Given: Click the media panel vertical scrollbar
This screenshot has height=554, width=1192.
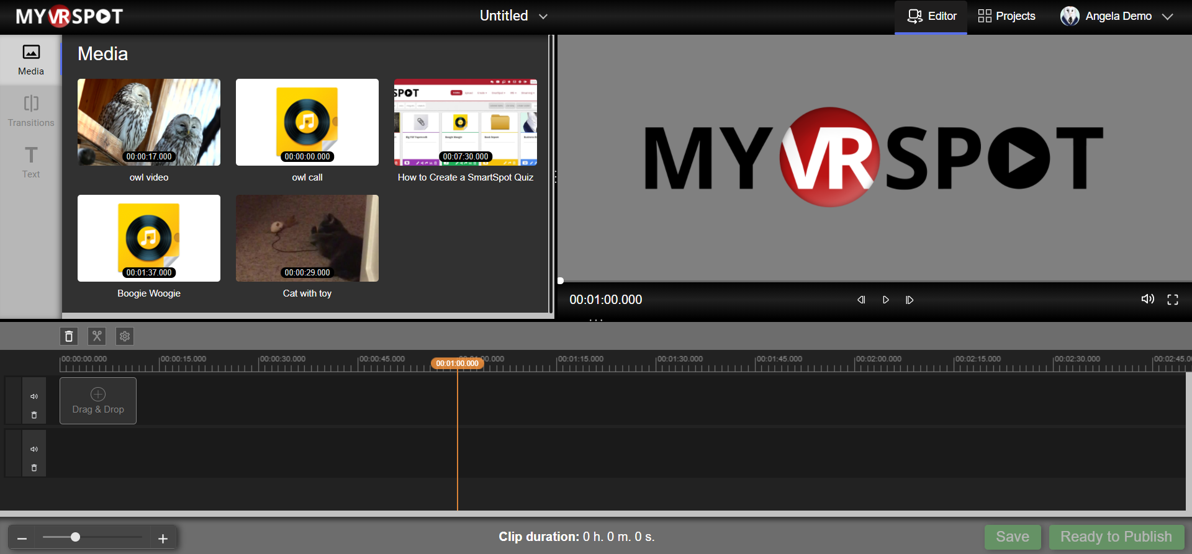Looking at the screenshot, I should [550, 174].
